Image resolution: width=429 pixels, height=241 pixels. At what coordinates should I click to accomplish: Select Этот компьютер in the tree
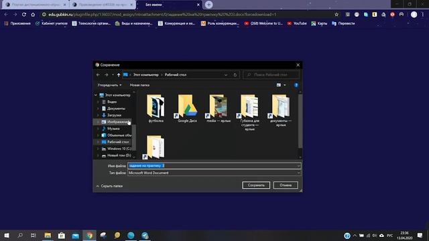[118, 95]
